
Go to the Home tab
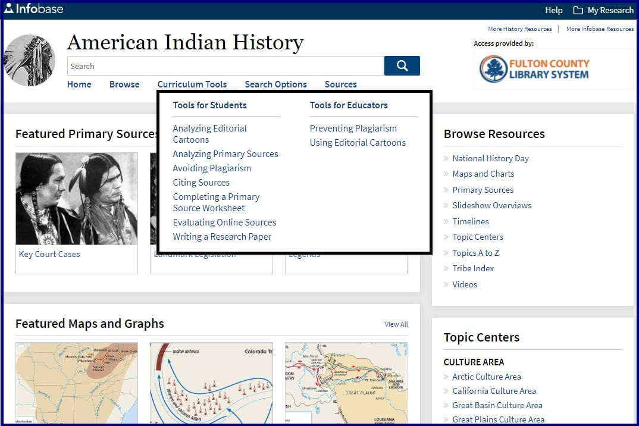[79, 84]
